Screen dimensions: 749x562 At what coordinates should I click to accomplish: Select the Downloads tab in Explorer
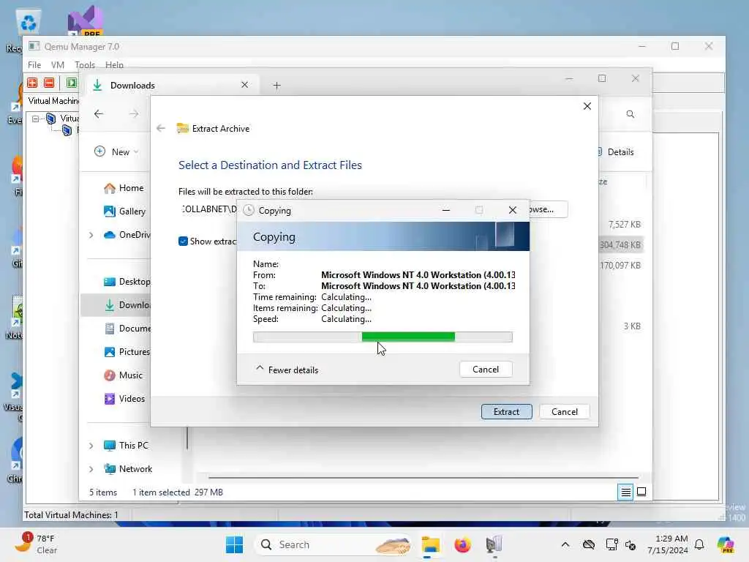point(172,85)
